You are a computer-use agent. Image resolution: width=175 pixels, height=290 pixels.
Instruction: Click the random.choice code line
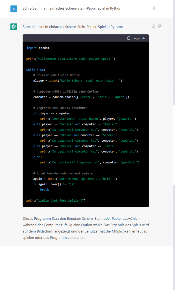point(81,97)
